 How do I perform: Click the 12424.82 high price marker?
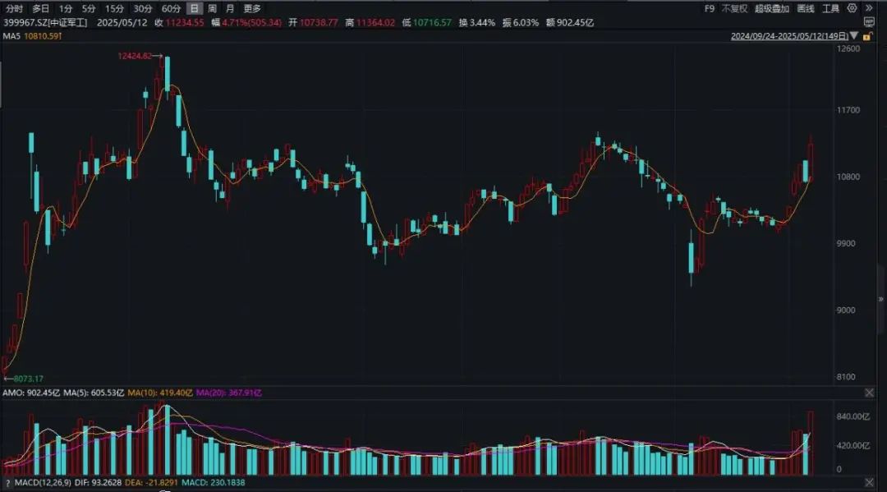point(135,56)
